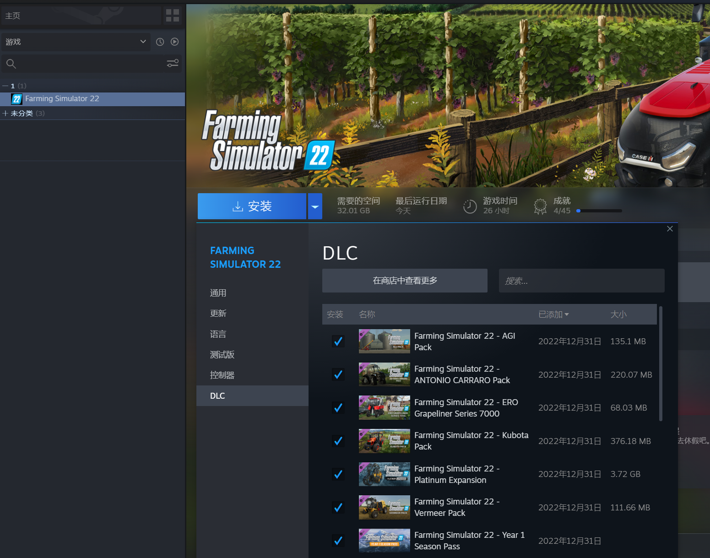Select Farming Simulator 22 in library list
Image resolution: width=710 pixels, height=558 pixels.
[x=92, y=99]
